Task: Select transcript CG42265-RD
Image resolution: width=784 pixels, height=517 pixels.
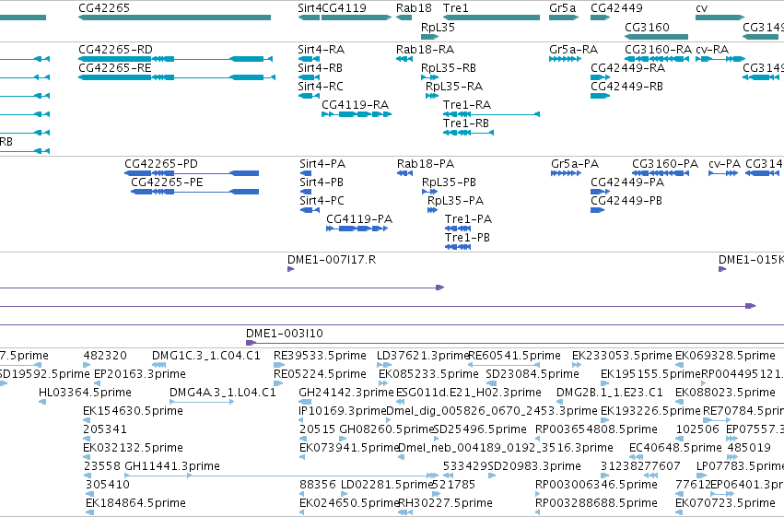Action: (x=175, y=59)
